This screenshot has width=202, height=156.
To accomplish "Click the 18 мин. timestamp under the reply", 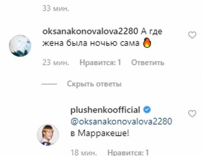I will [84, 153].
